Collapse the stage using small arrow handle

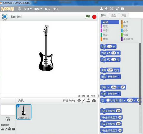coord(98,96)
